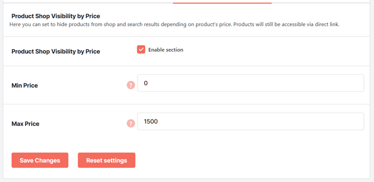Click the value 0 in Min Price
Screen dimensions: 374x182
pos(146,83)
